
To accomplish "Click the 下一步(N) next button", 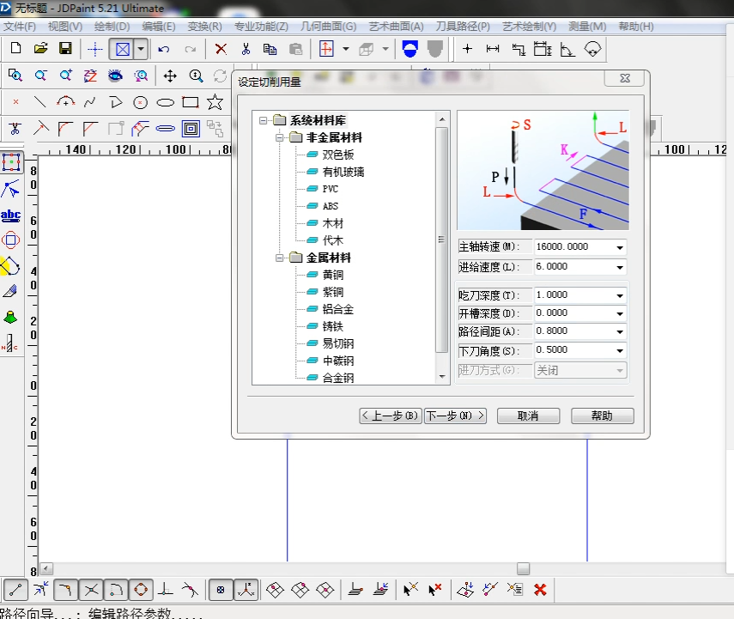I will 455,416.
